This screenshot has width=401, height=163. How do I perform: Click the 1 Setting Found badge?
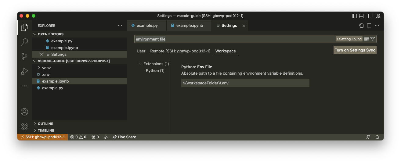coord(349,39)
